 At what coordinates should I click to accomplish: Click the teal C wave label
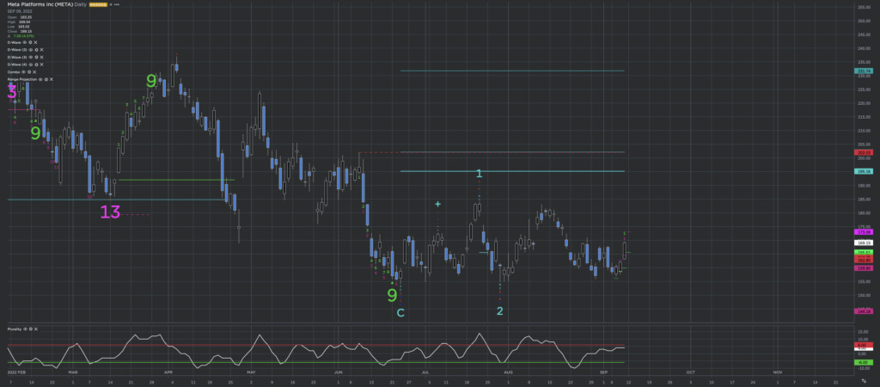(400, 313)
